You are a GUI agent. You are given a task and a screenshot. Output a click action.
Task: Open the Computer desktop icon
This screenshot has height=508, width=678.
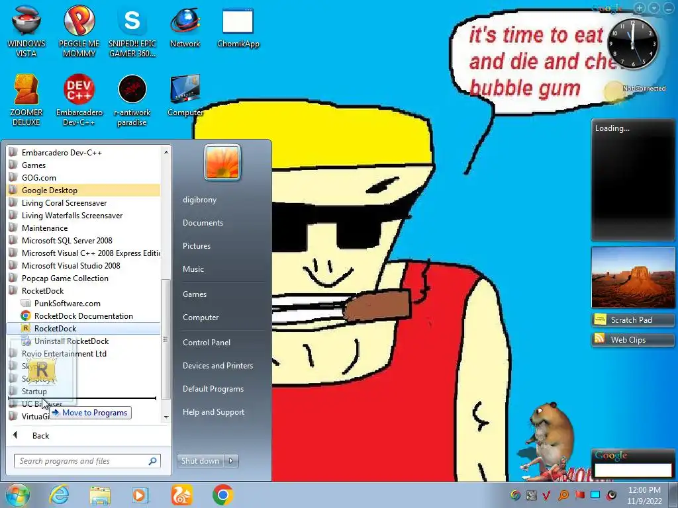pyautogui.click(x=185, y=96)
